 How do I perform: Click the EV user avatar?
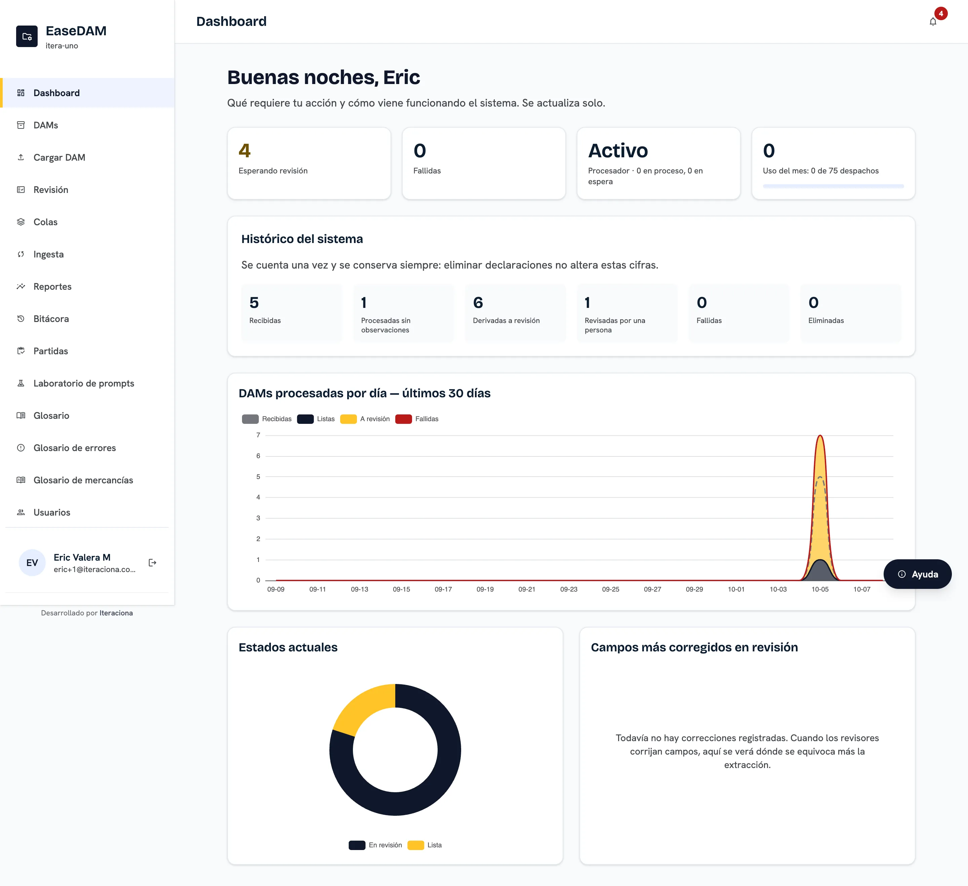[32, 563]
